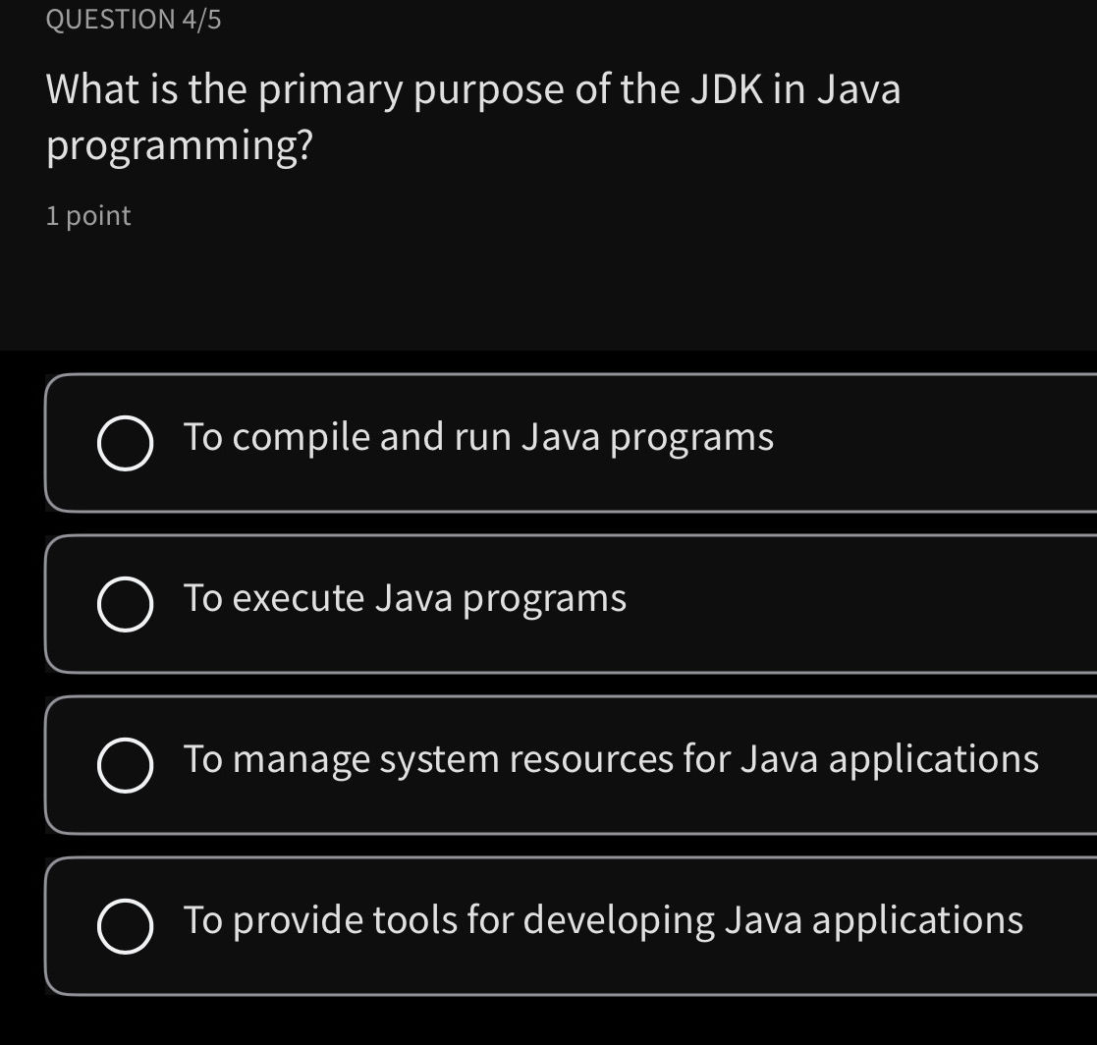Pick 'To compile and run Java programs'
The height and width of the screenshot is (1045, 1097).
pyautogui.click(x=478, y=437)
